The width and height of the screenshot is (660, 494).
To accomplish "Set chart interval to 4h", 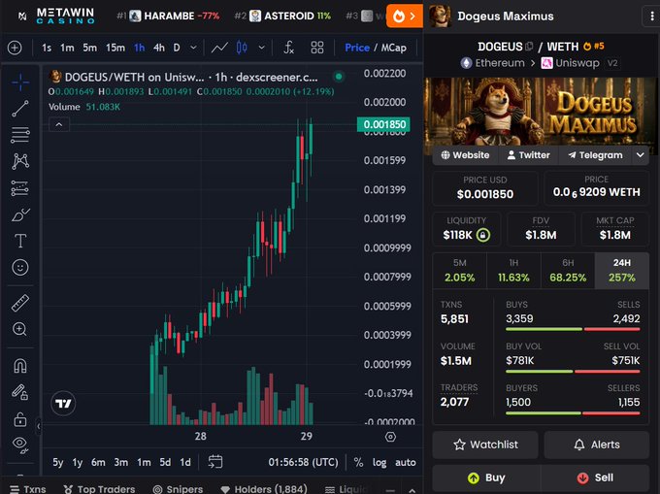I will click(159, 48).
